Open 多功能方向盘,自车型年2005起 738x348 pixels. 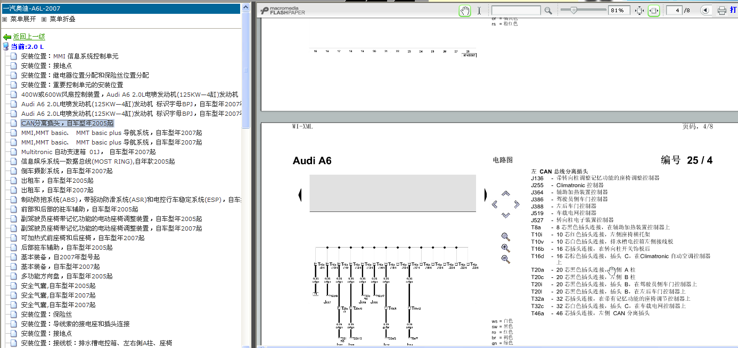coord(67,276)
